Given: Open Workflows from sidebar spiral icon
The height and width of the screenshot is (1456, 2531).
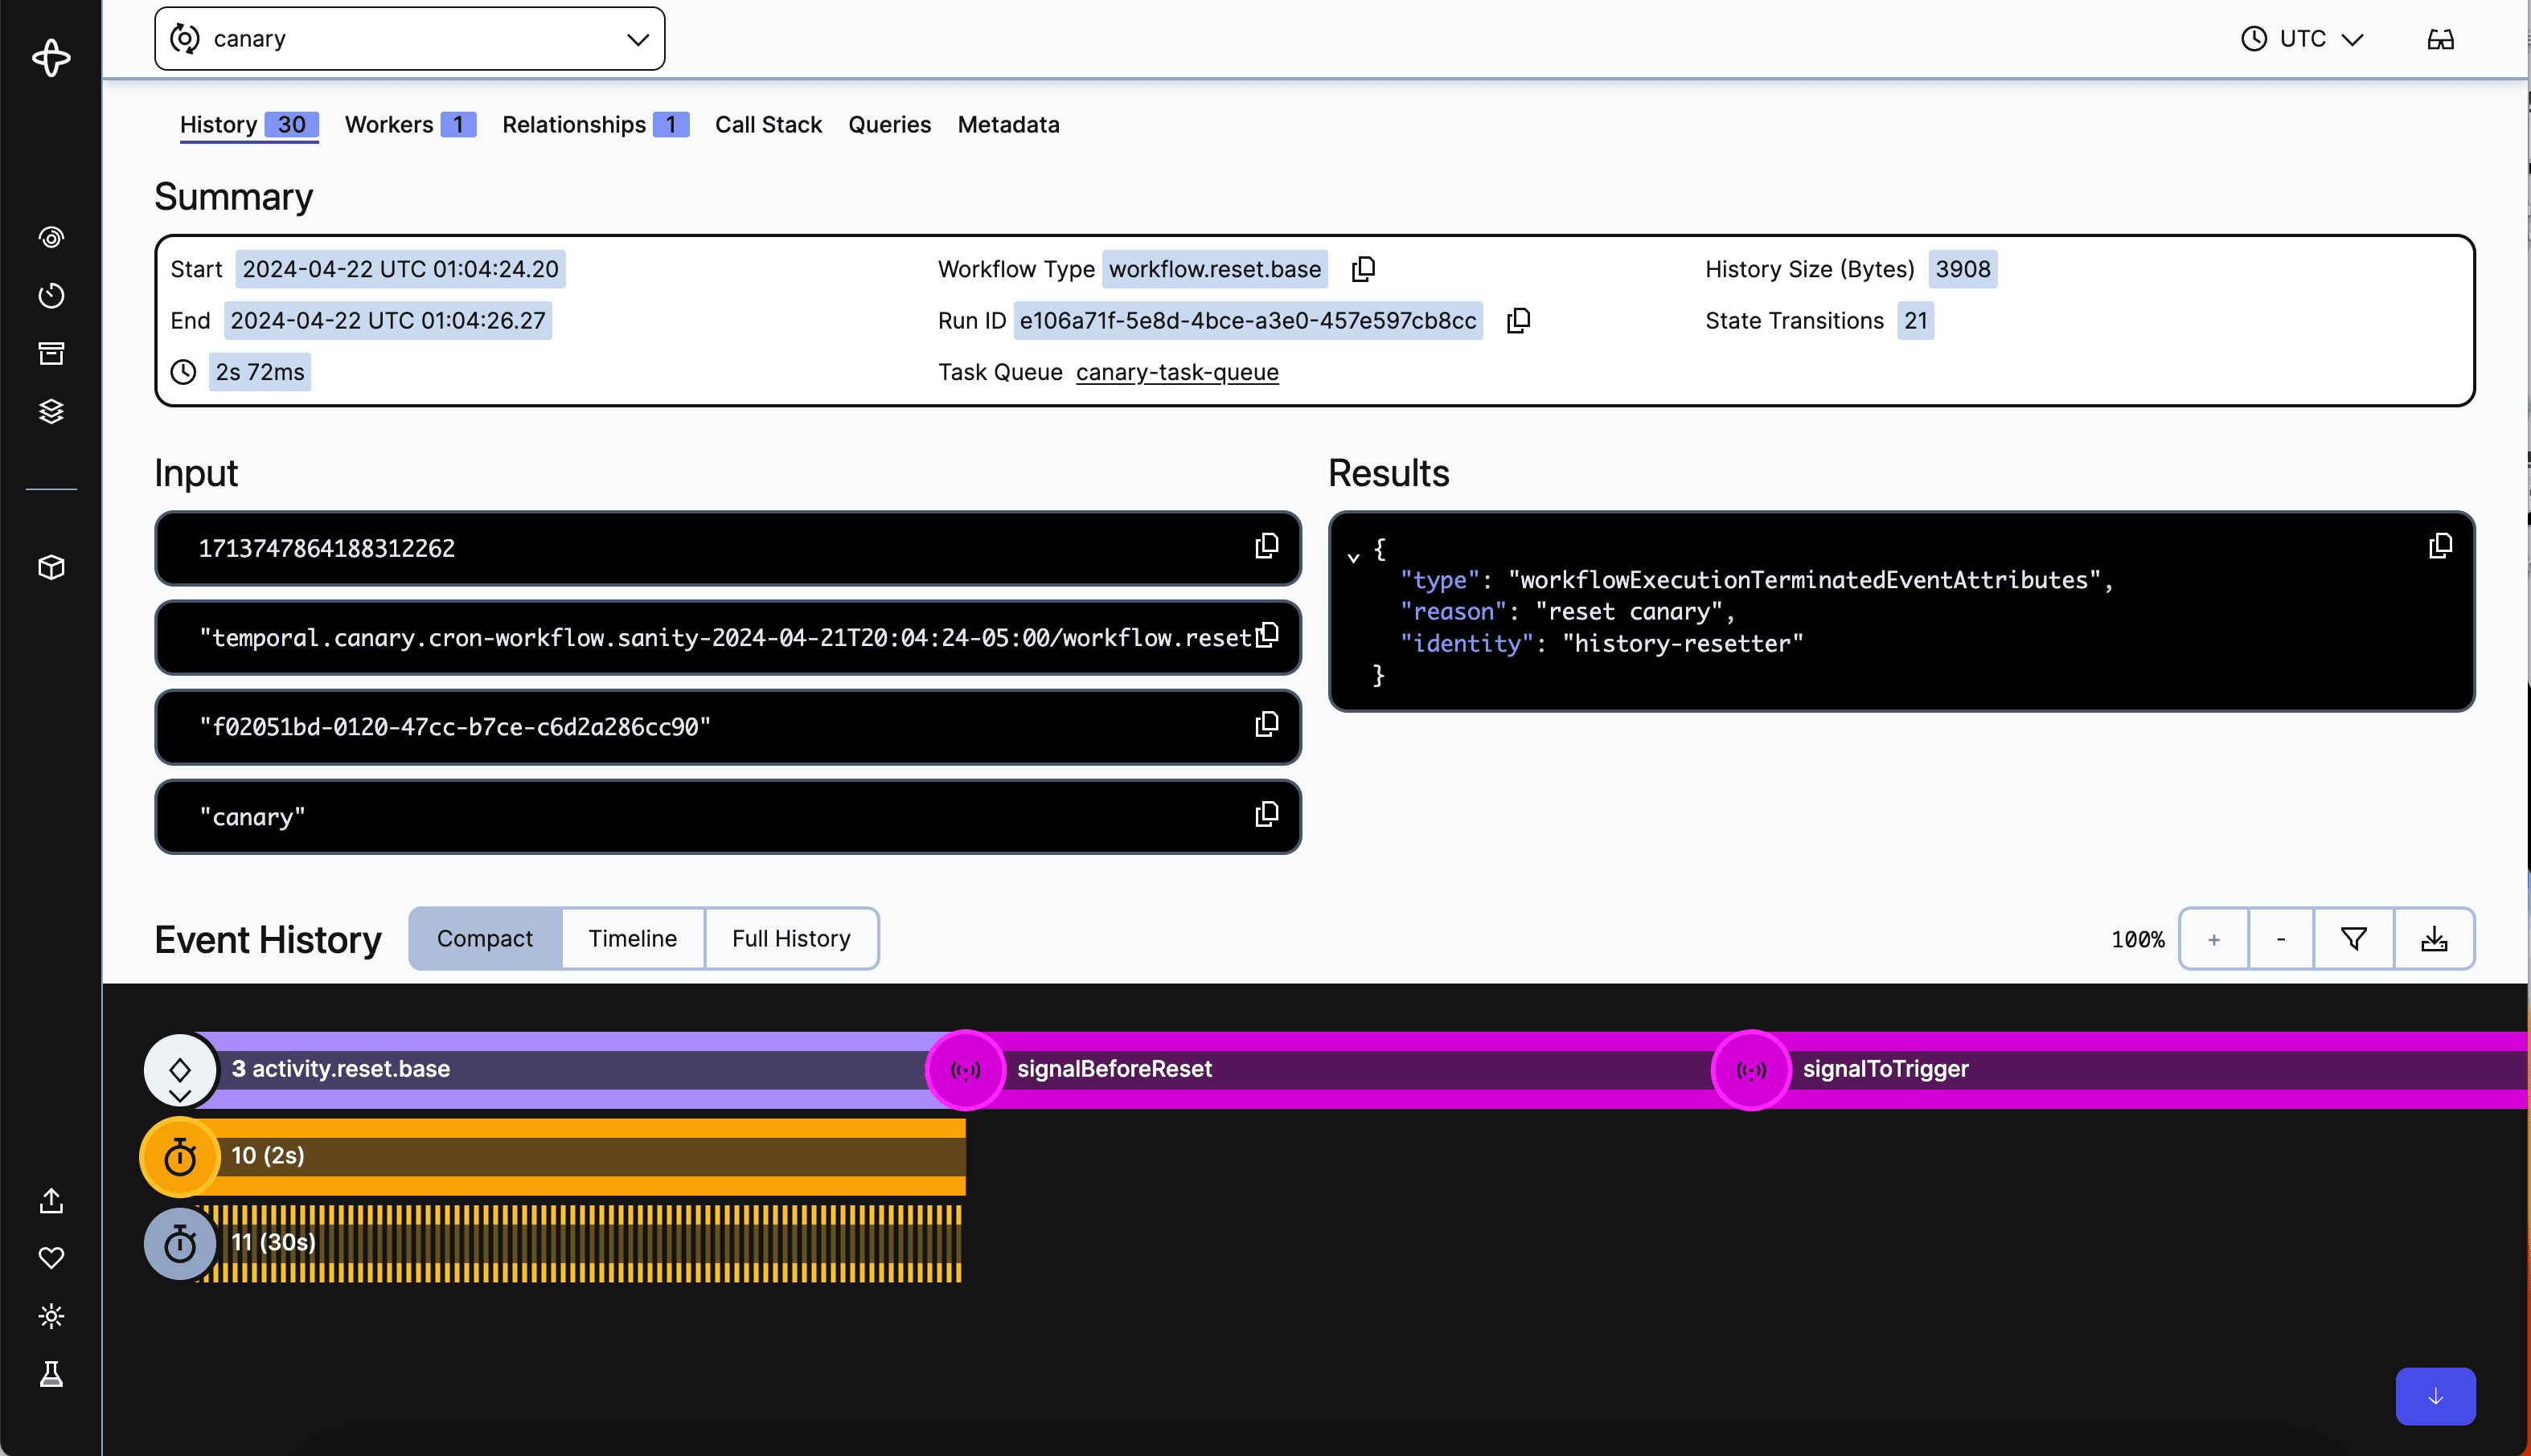Looking at the screenshot, I should pos(51,237).
